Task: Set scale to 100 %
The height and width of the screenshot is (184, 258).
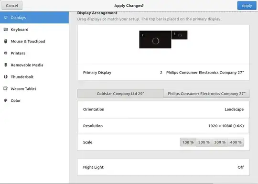Action: tap(188, 142)
